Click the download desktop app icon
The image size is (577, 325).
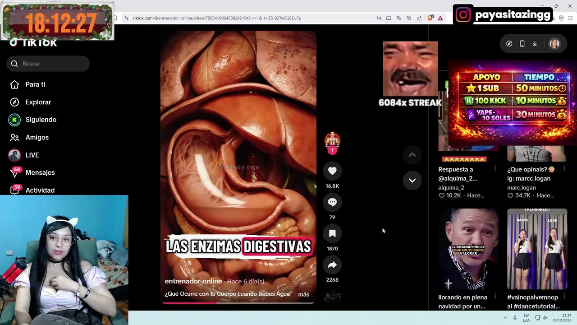(535, 44)
